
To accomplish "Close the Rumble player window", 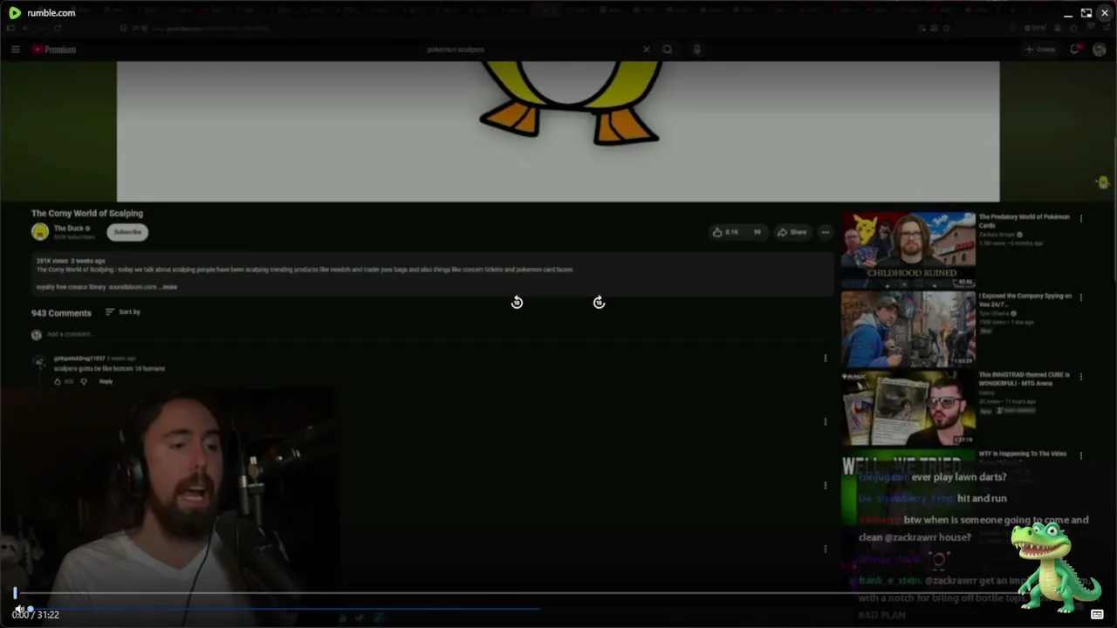I will (1105, 13).
